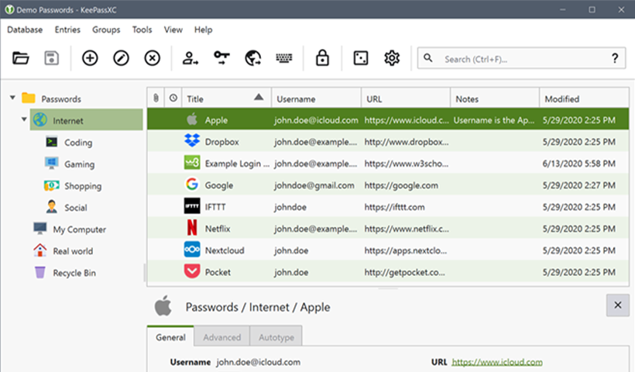Open the Recycle Bin group
635x372 pixels.
(74, 273)
